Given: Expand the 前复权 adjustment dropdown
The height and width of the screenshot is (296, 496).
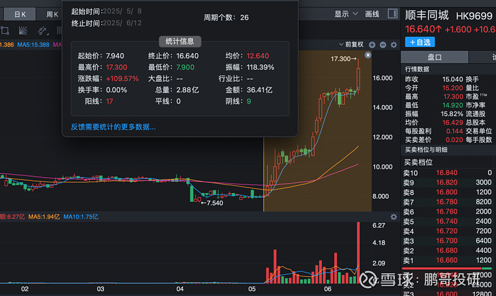Looking at the screenshot, I should pos(351,45).
